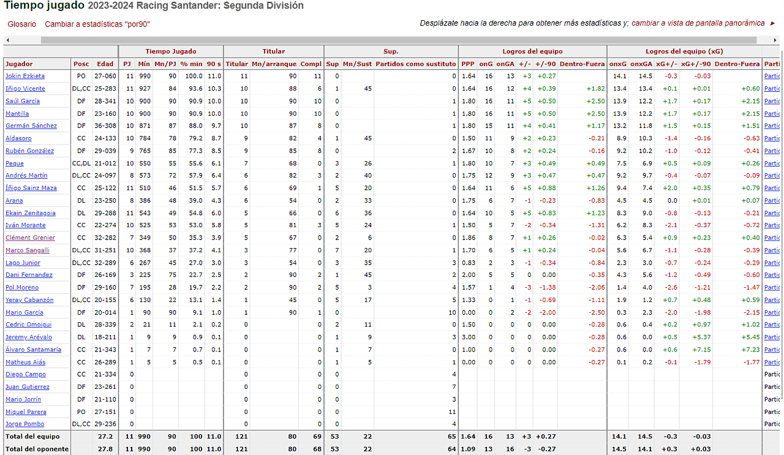The image size is (784, 455).
Task: Open Matheus Aiás player link
Action: click(x=26, y=362)
